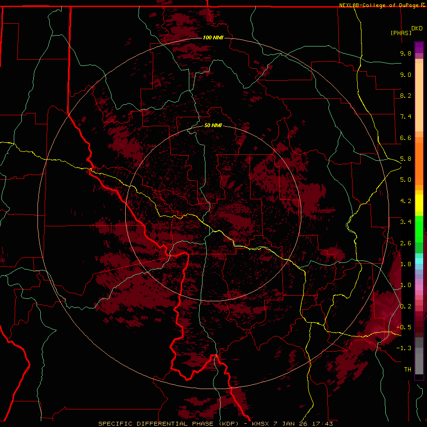This screenshot has width=427, height=427.
Task: Click the 0.2 value on color scale
Action: click(406, 306)
